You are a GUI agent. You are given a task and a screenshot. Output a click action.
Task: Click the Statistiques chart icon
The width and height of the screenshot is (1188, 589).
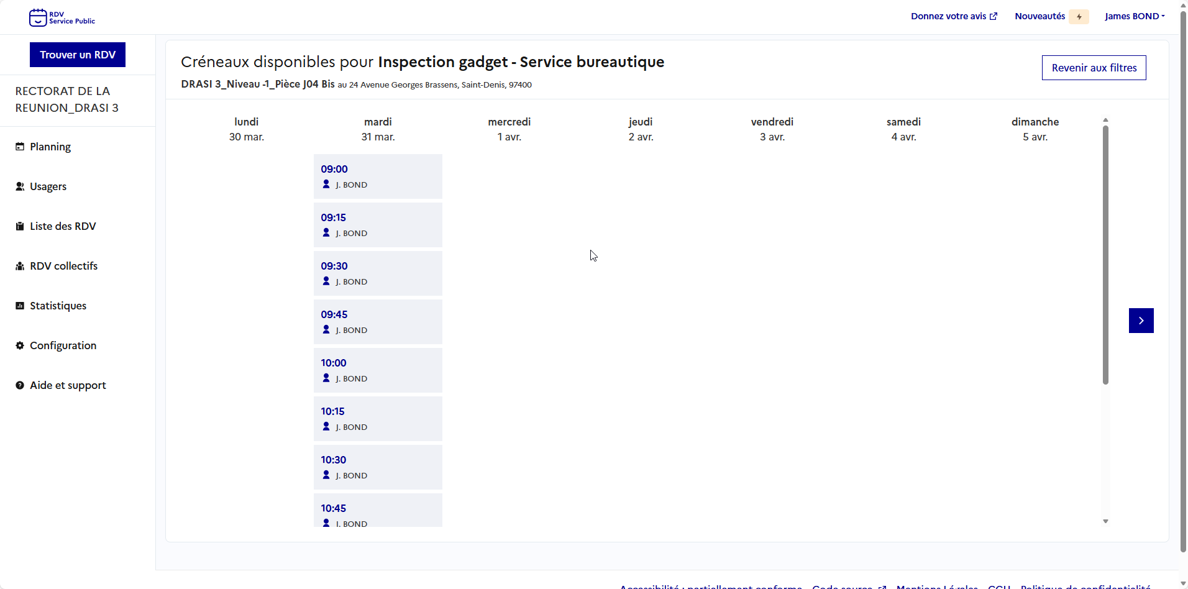(x=20, y=306)
